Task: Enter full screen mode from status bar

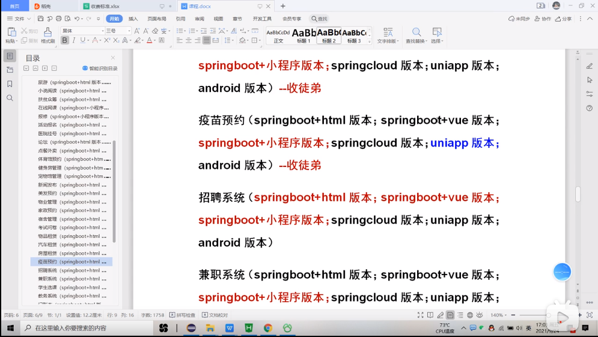Action: [420, 315]
